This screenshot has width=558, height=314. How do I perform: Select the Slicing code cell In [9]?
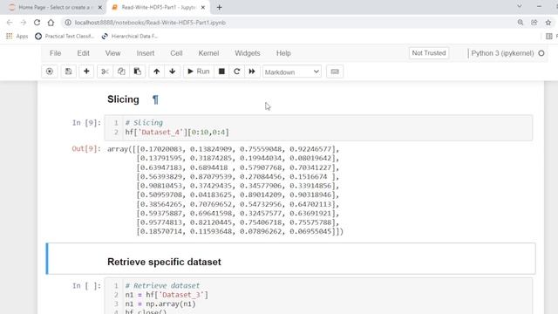[318, 128]
